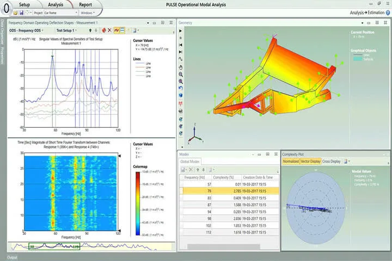Sort by Frequency [Hz] column header
392x261 pixels.
tap(197, 177)
